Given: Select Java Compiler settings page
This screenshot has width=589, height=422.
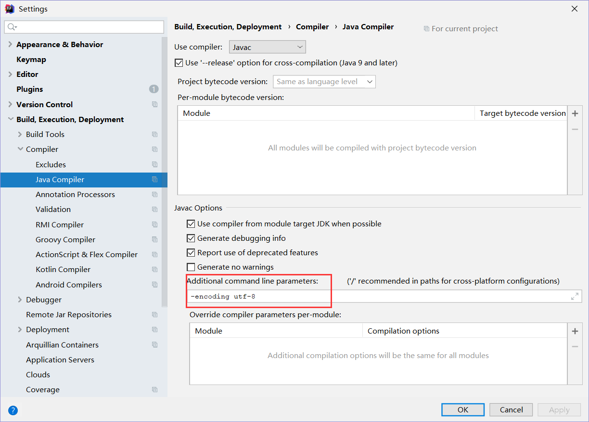Looking at the screenshot, I should (x=60, y=180).
